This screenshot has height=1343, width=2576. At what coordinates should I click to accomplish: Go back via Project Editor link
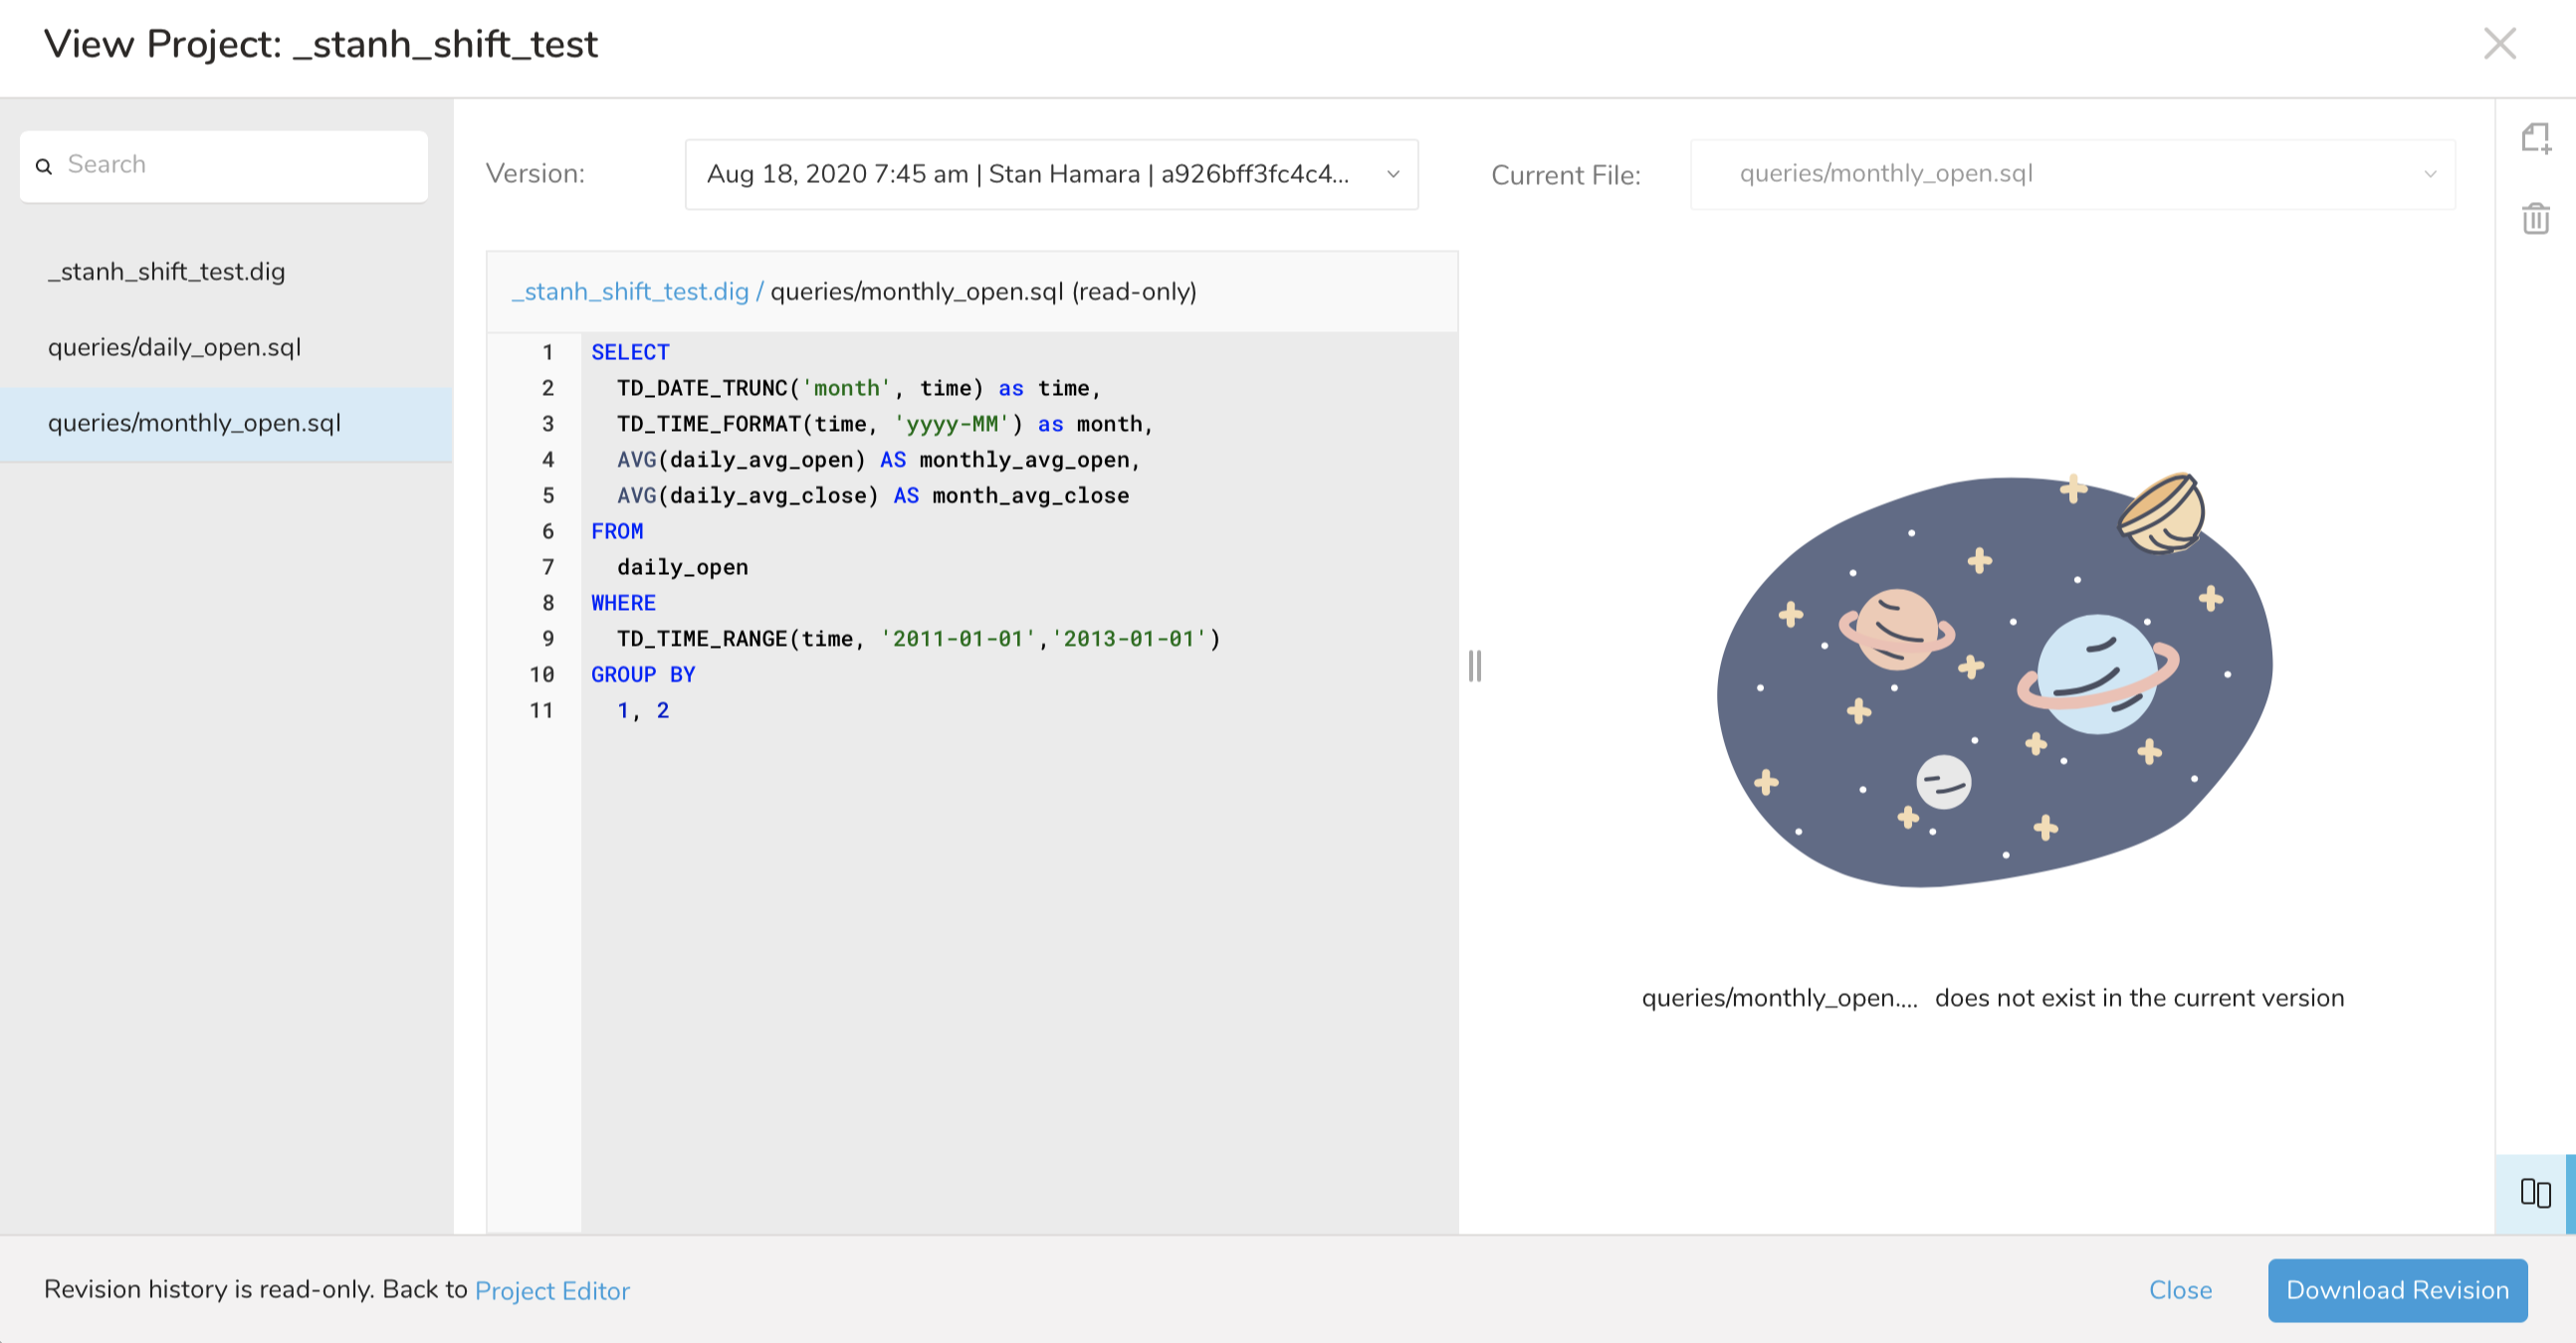coord(552,1290)
